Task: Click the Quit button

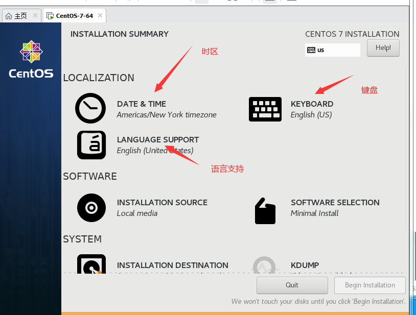Action: [x=292, y=285]
